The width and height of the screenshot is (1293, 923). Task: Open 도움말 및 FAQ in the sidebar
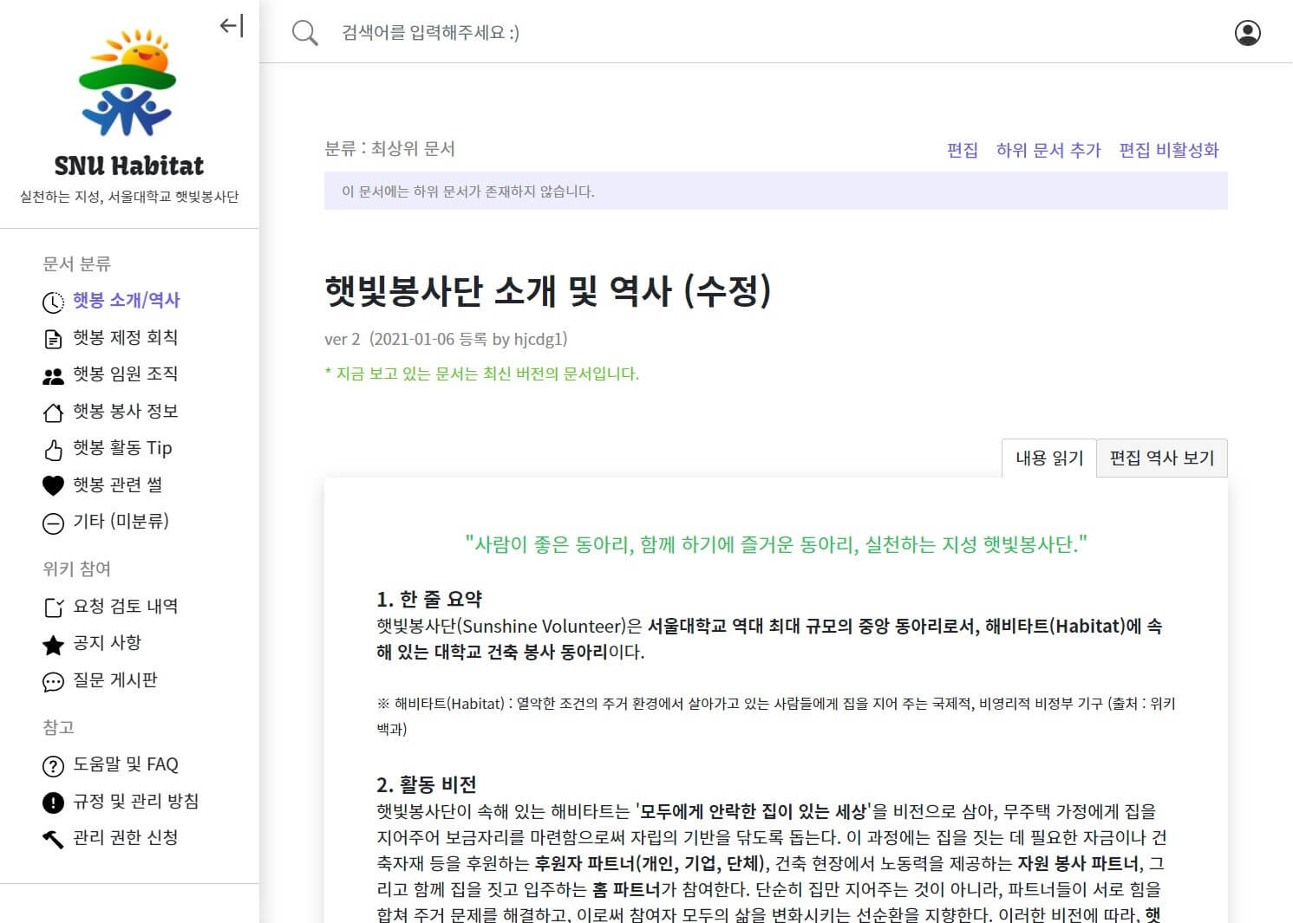(x=125, y=764)
